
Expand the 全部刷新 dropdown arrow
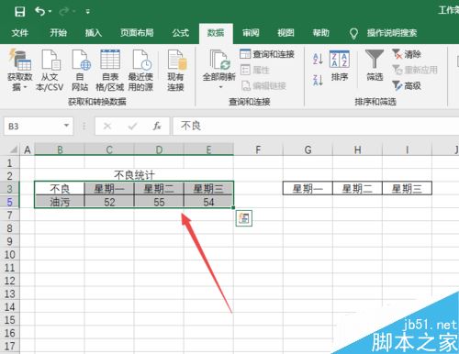[220, 87]
